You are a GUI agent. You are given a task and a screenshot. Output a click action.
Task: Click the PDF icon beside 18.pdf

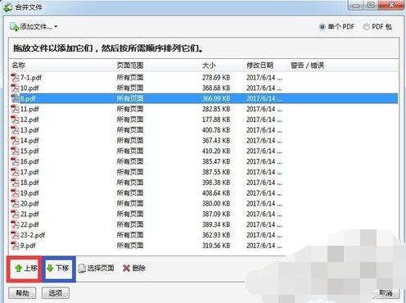point(15,183)
